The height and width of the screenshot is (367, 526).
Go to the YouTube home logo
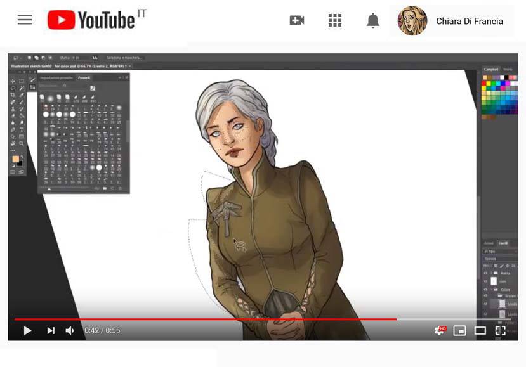[91, 20]
